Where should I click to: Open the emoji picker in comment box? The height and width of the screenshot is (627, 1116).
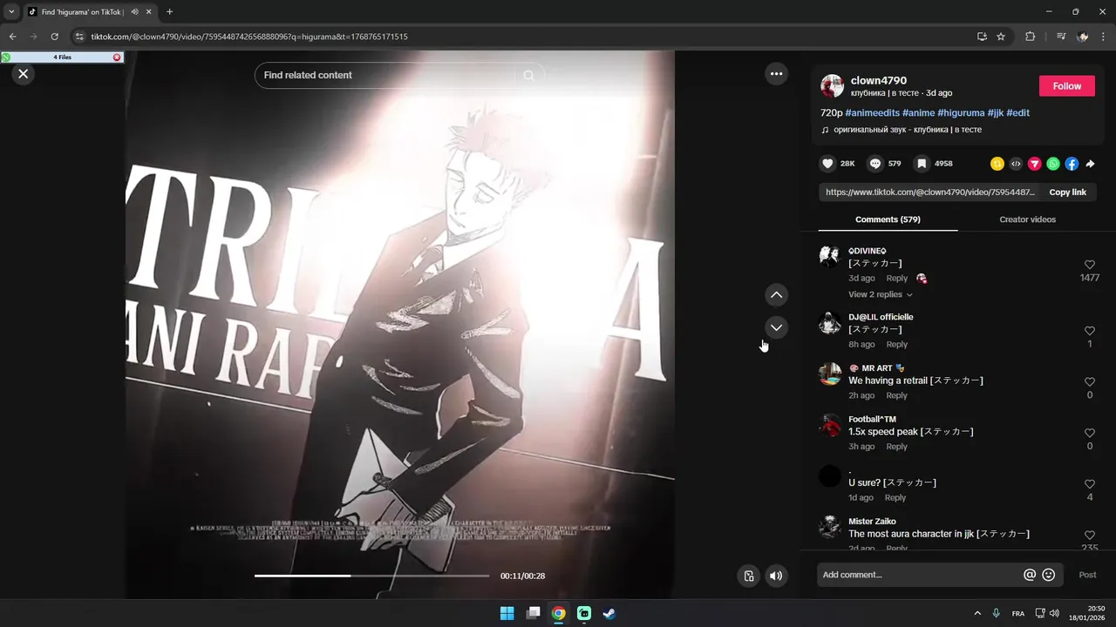pos(1049,575)
